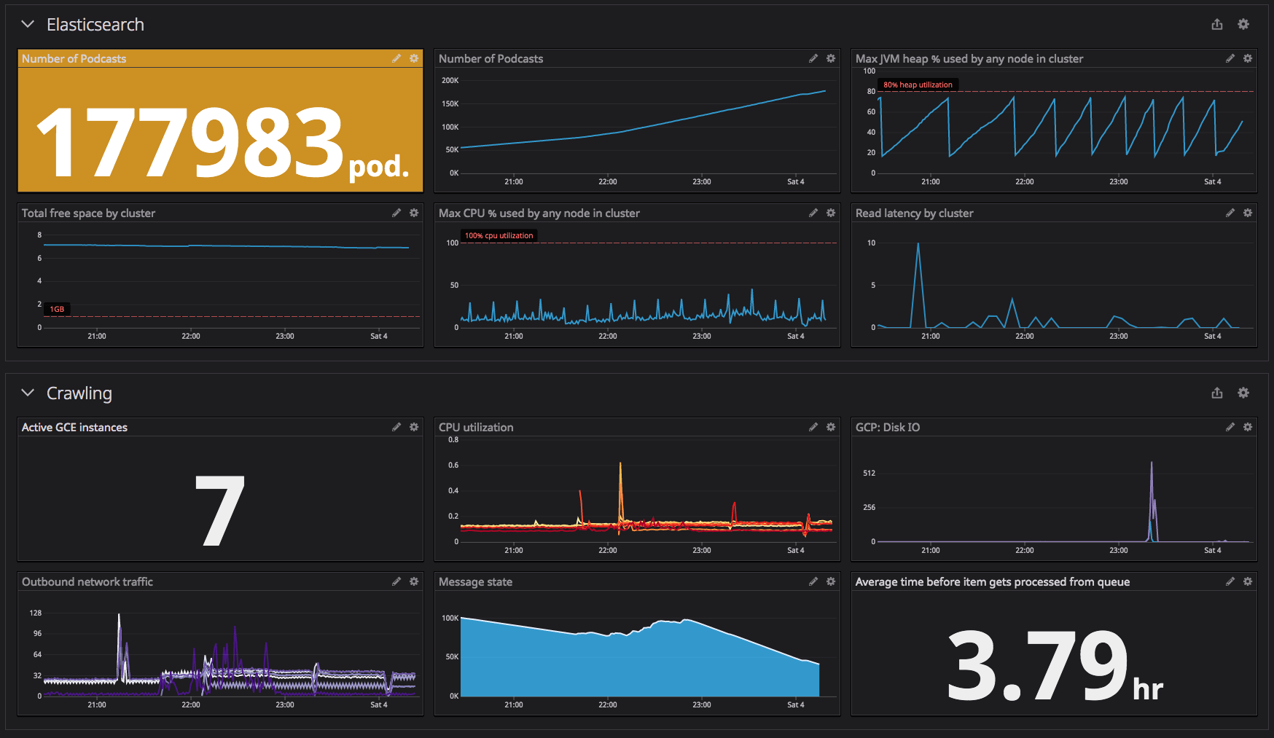The image size is (1274, 738).
Task: Share the Crawling section
Action: tap(1217, 393)
